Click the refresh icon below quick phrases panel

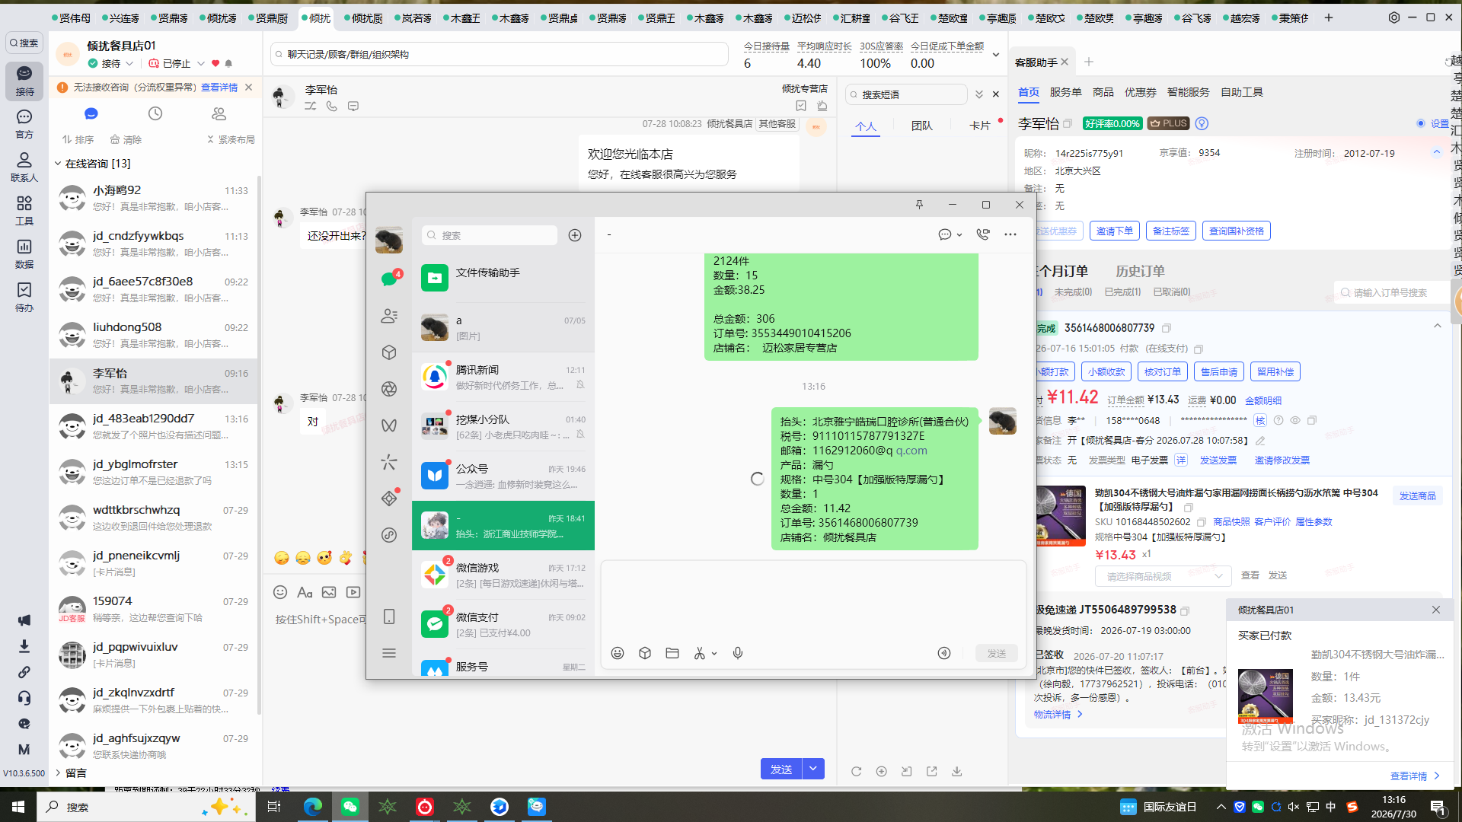tap(857, 771)
